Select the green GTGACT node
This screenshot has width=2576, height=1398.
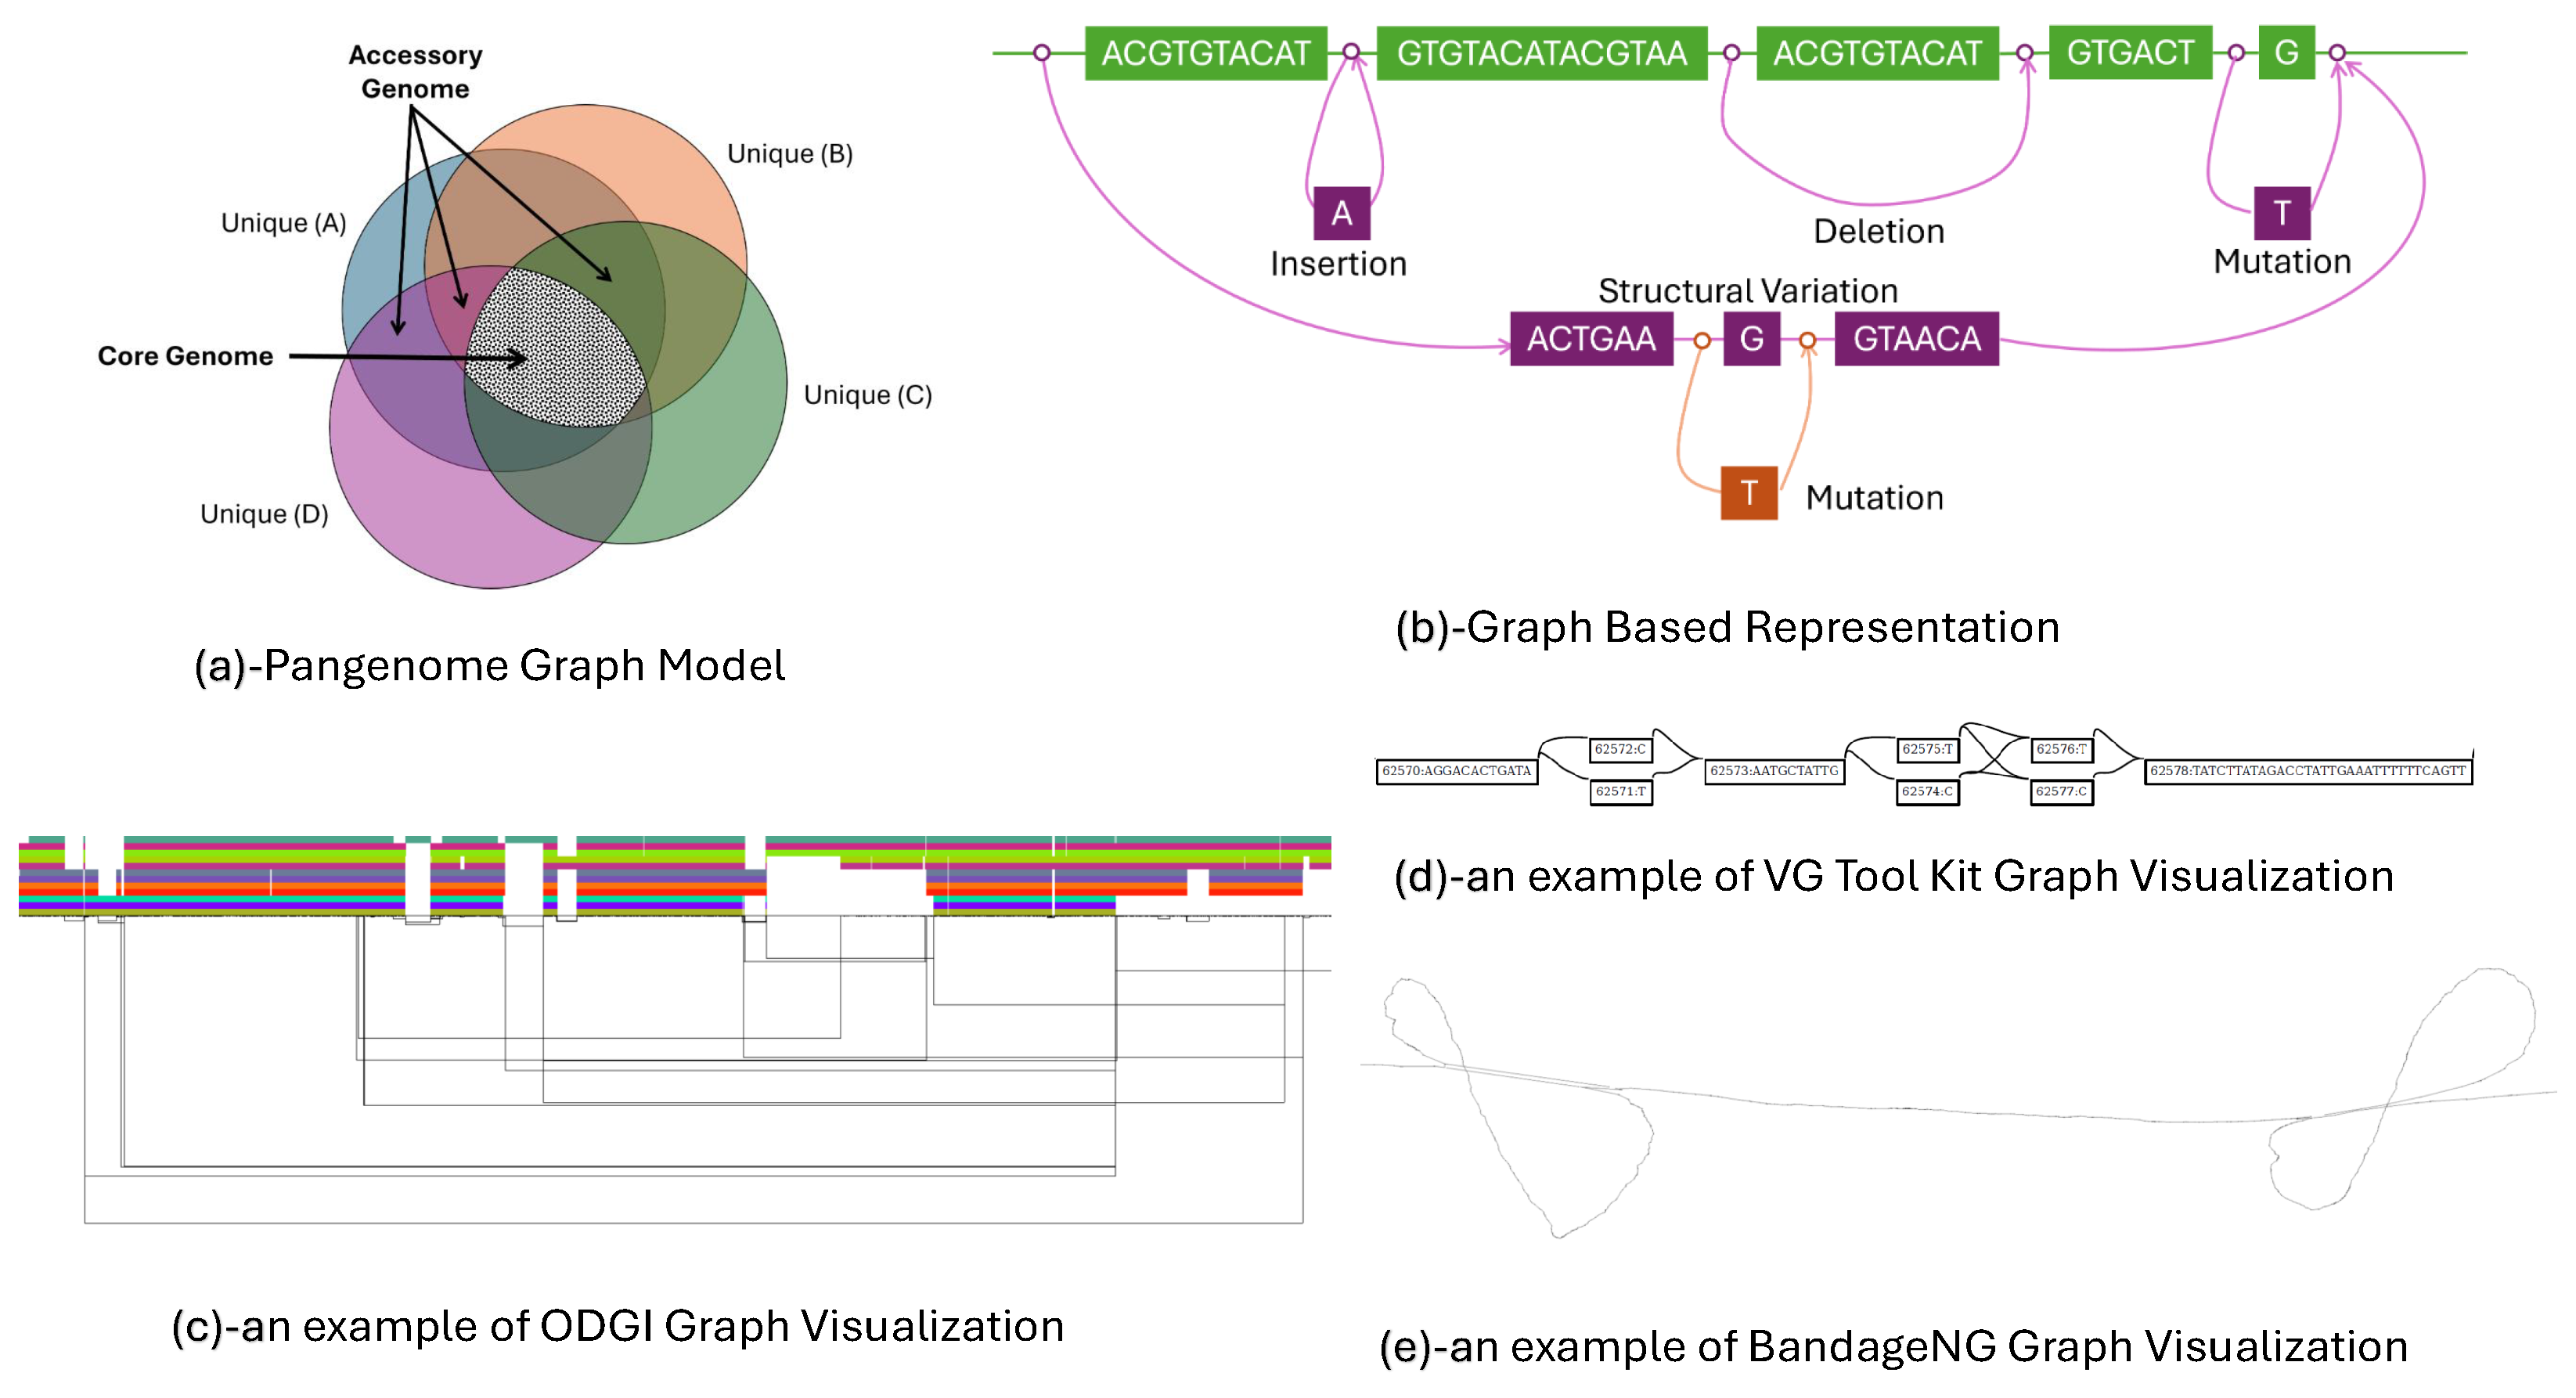coord(2130,53)
